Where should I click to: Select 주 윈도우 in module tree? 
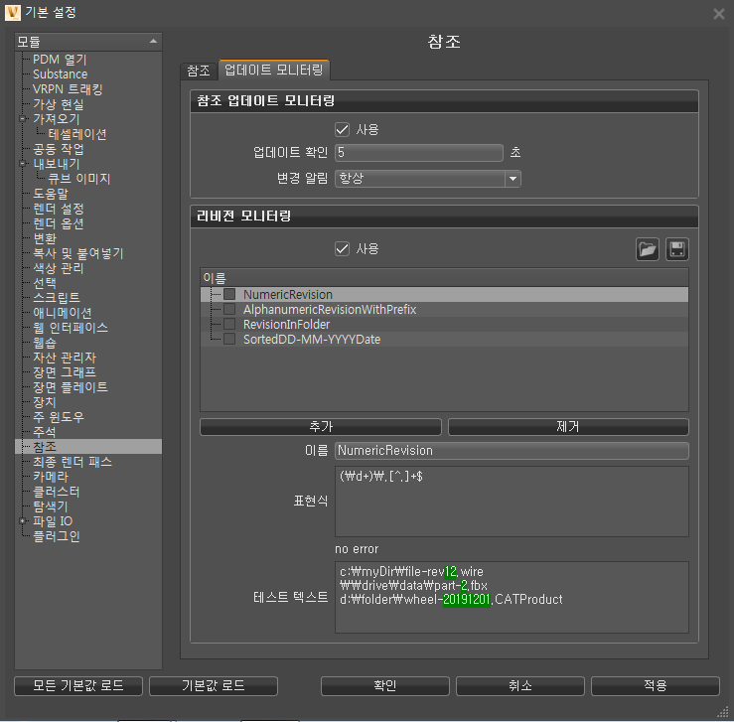click(x=58, y=417)
